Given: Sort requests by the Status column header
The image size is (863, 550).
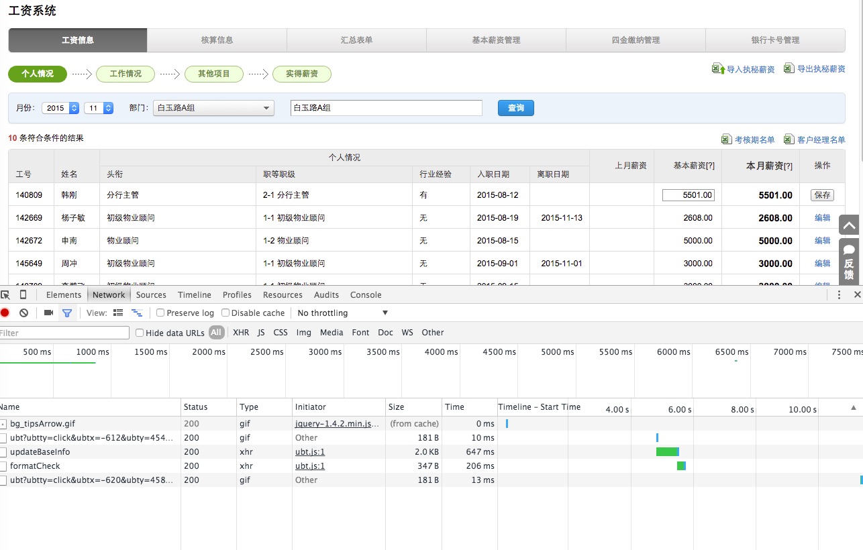Looking at the screenshot, I should (x=209, y=407).
